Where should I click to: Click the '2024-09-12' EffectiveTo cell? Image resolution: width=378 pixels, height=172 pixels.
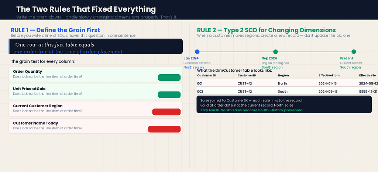pos(368,83)
